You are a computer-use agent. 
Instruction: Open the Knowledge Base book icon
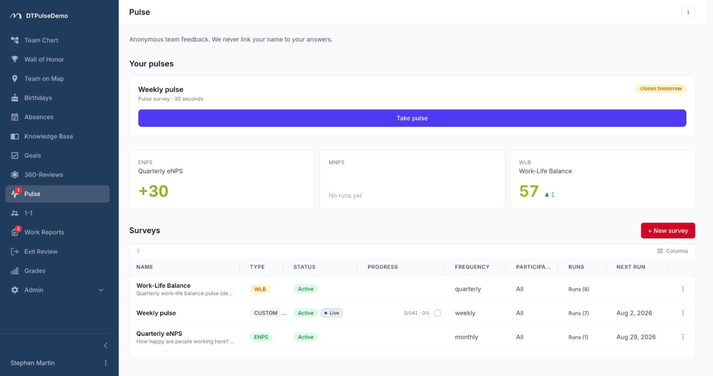pyautogui.click(x=15, y=136)
